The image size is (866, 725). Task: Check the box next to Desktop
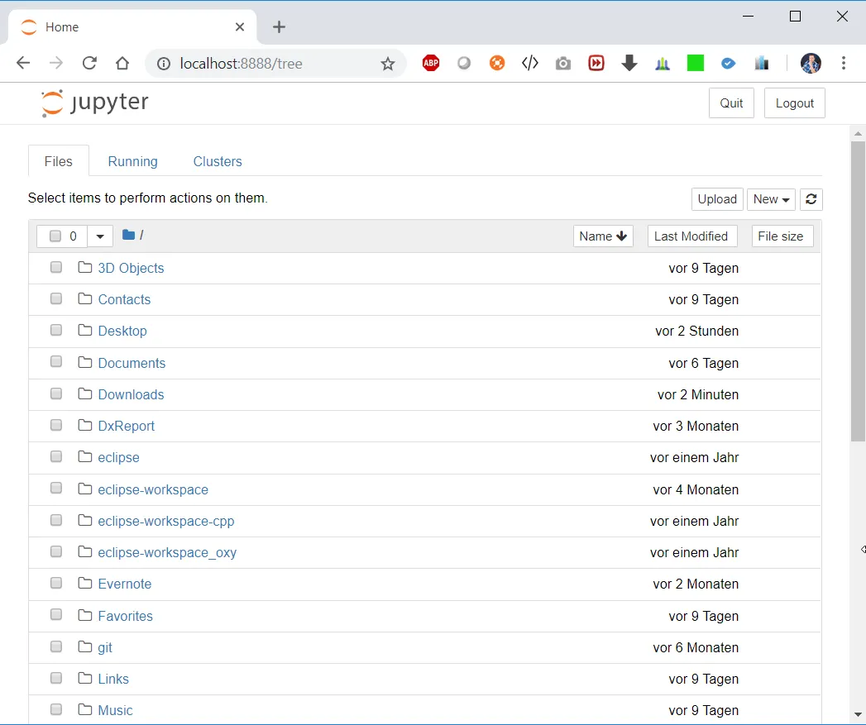tap(56, 331)
